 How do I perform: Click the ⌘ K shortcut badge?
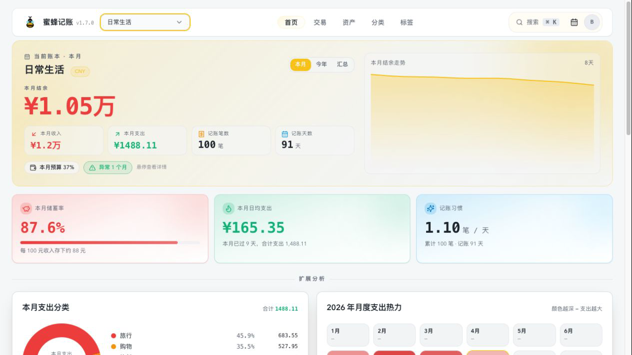tap(551, 22)
